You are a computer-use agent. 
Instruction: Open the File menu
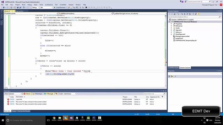(2, 5)
